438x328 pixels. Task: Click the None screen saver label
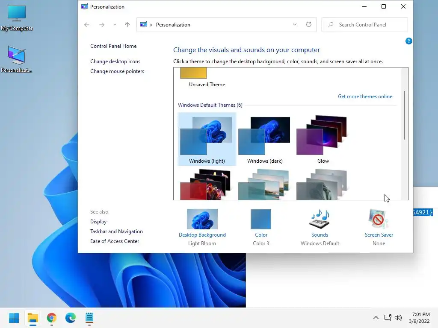[x=379, y=243]
